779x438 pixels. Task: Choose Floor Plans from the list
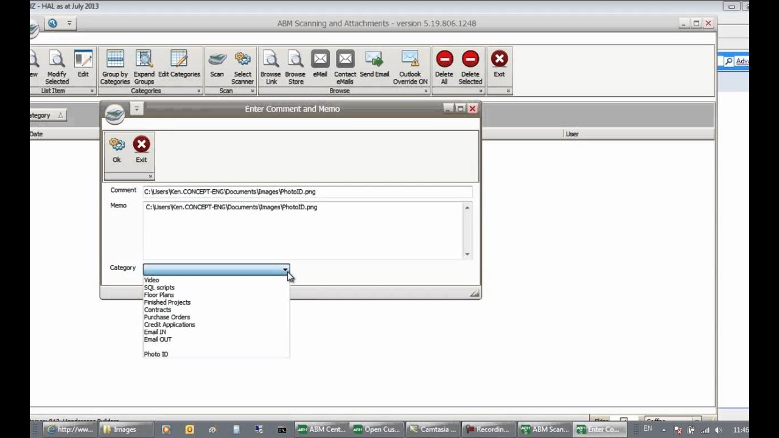159,295
